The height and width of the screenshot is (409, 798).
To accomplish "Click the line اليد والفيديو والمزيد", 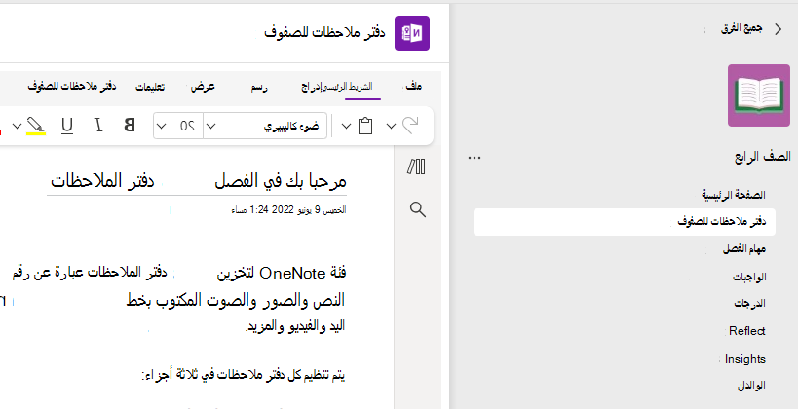I will click(295, 326).
